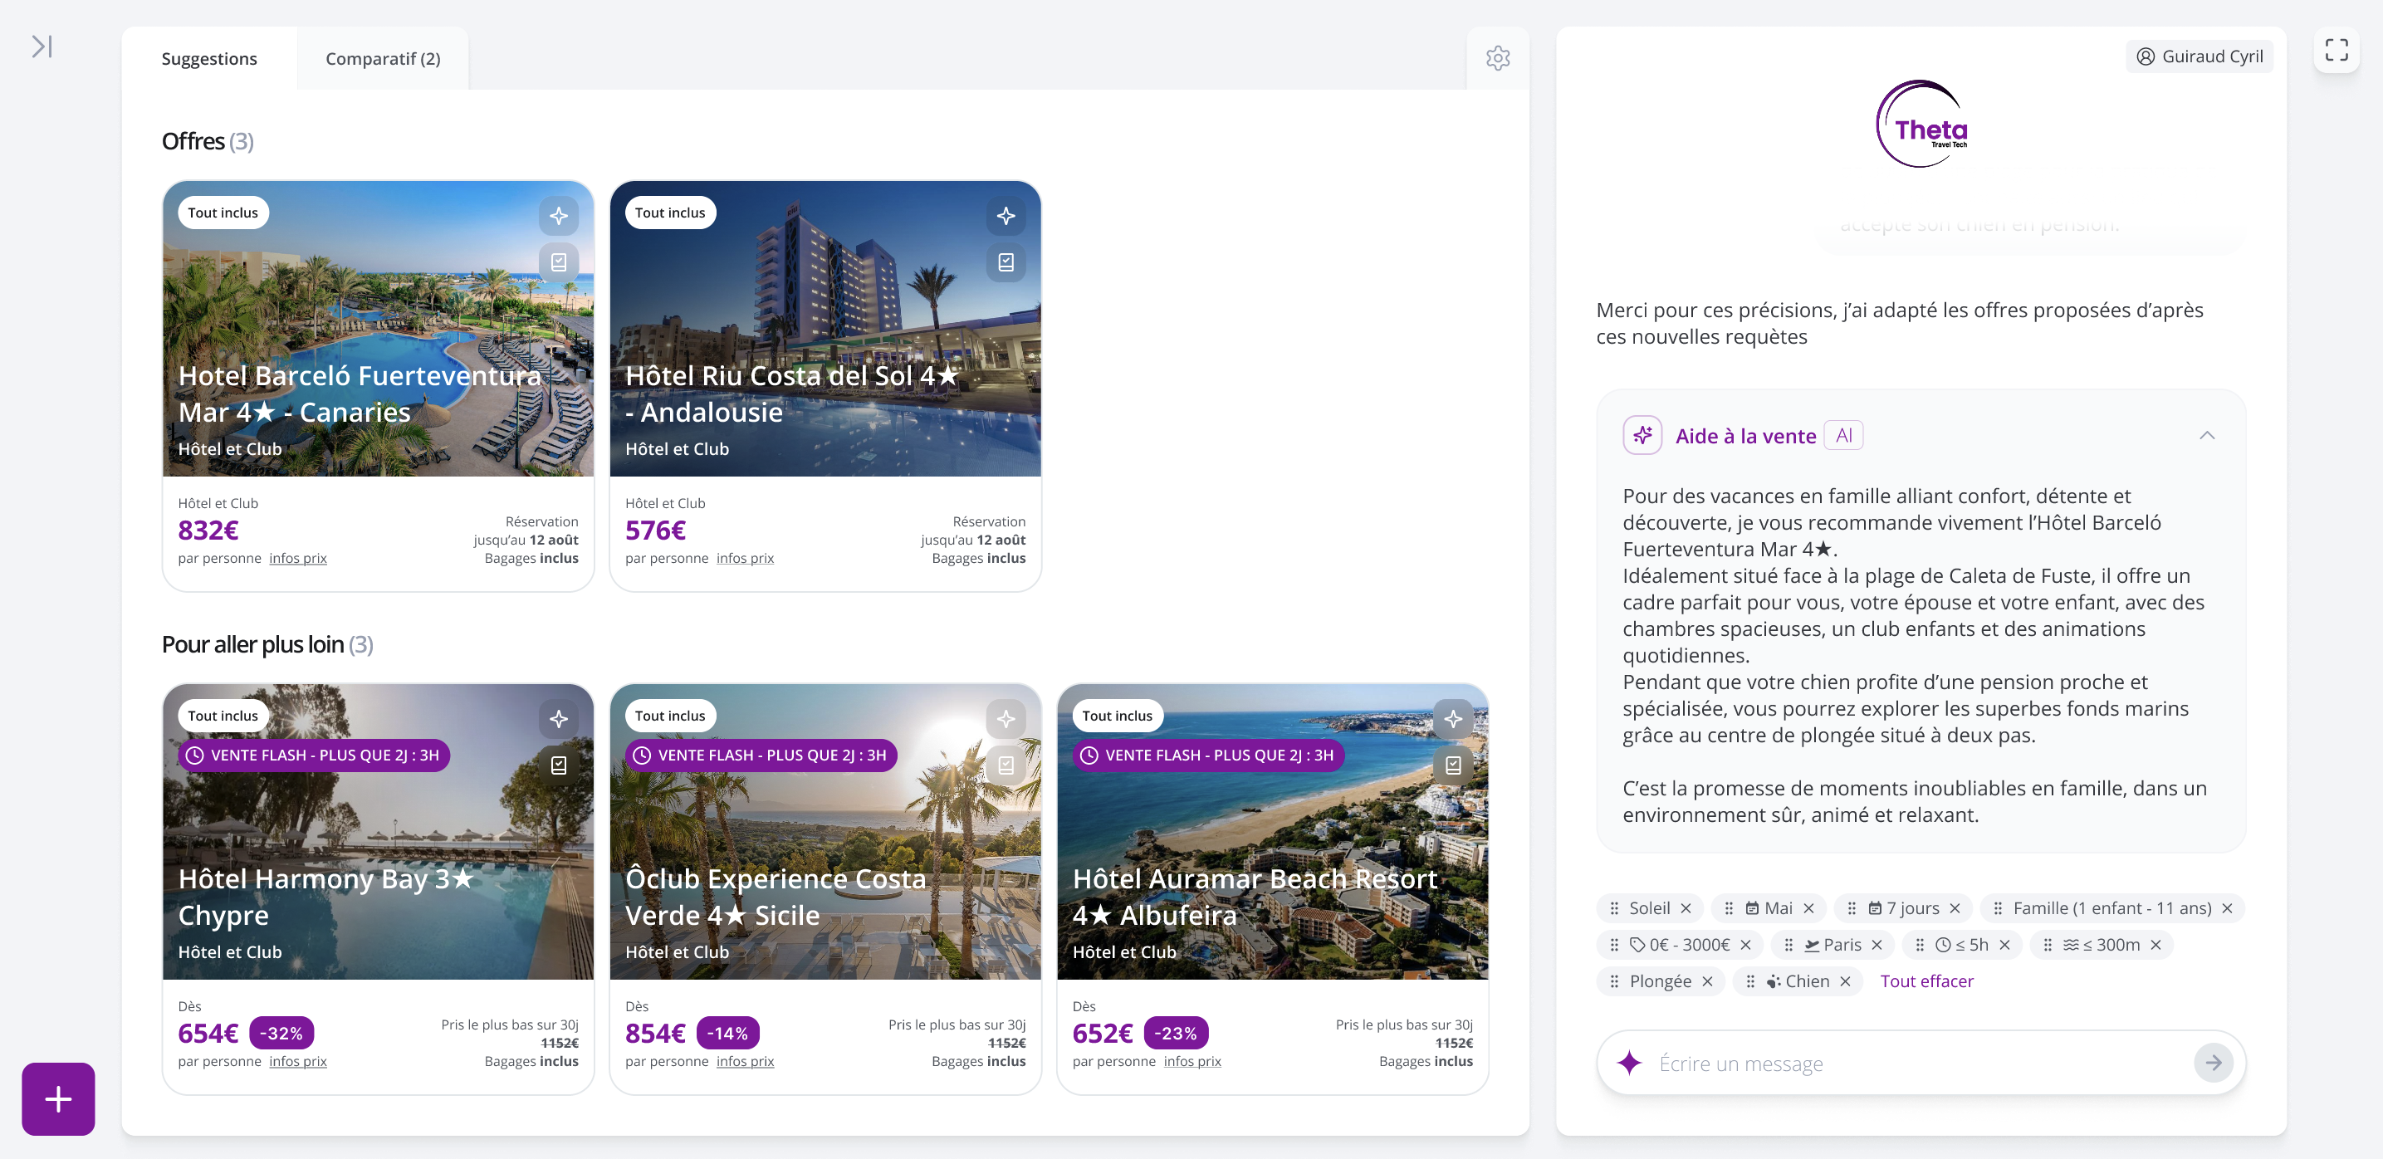Toggle fullscreen expand icon
The width and height of the screenshot is (2383, 1159).
pyautogui.click(x=2336, y=50)
